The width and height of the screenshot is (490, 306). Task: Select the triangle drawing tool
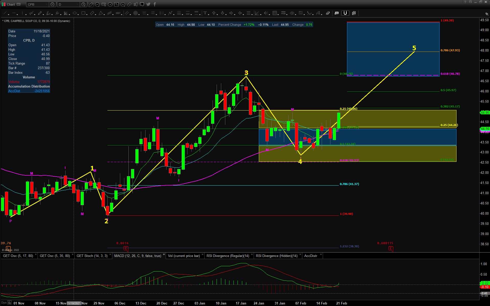101,13
